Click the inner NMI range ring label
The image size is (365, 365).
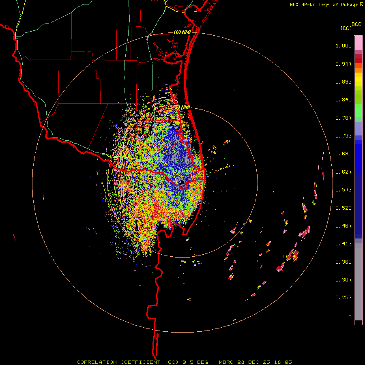click(x=183, y=107)
